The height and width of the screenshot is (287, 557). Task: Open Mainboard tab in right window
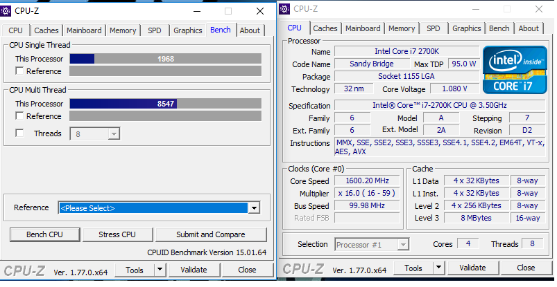pyautogui.click(x=363, y=28)
